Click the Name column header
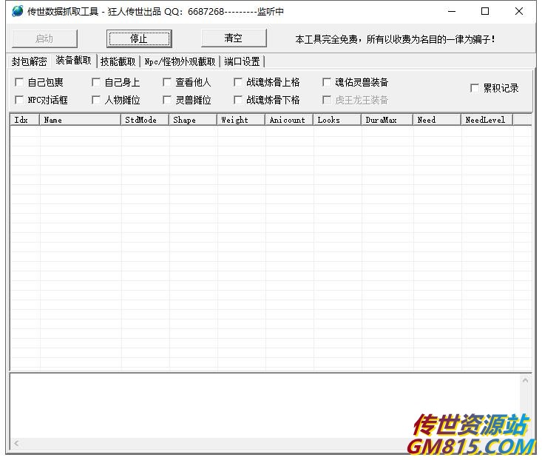 pos(80,120)
